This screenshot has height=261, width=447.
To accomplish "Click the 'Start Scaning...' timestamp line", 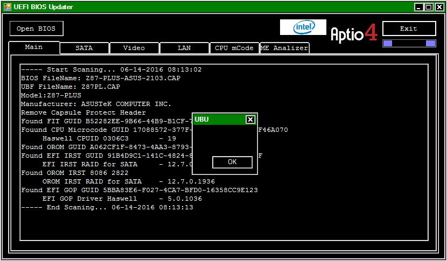I will click(111, 69).
